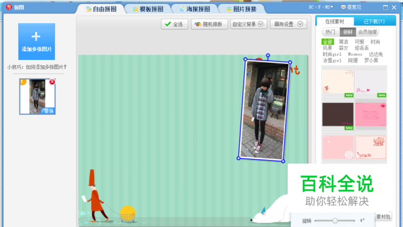Pick the pale lavender background thumbnail
The height and width of the screenshot is (227, 403).
point(370,81)
